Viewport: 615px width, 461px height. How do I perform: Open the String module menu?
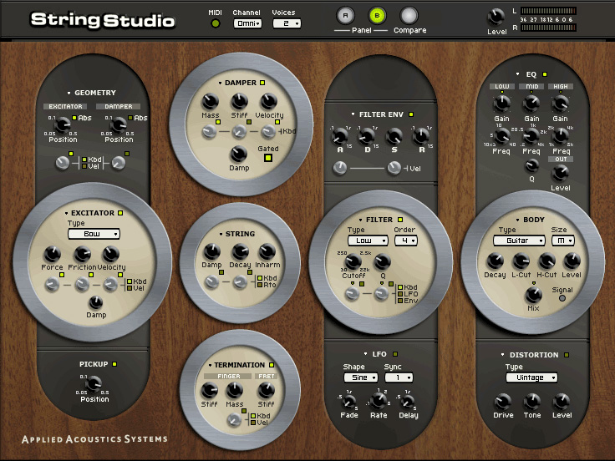[221, 234]
